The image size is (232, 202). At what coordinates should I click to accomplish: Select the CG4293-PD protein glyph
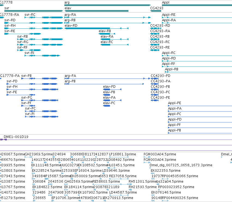[x=155, y=79]
